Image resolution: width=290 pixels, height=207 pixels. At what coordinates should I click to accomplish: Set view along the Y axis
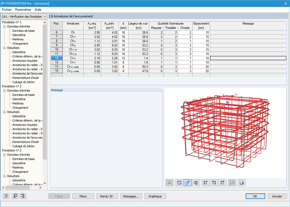[x=214, y=183]
